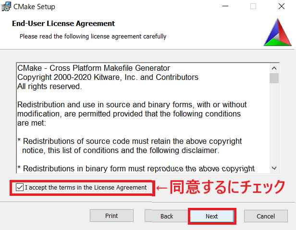
Task: Click the 'End-User License Agreement' heading
Action: tap(63, 24)
